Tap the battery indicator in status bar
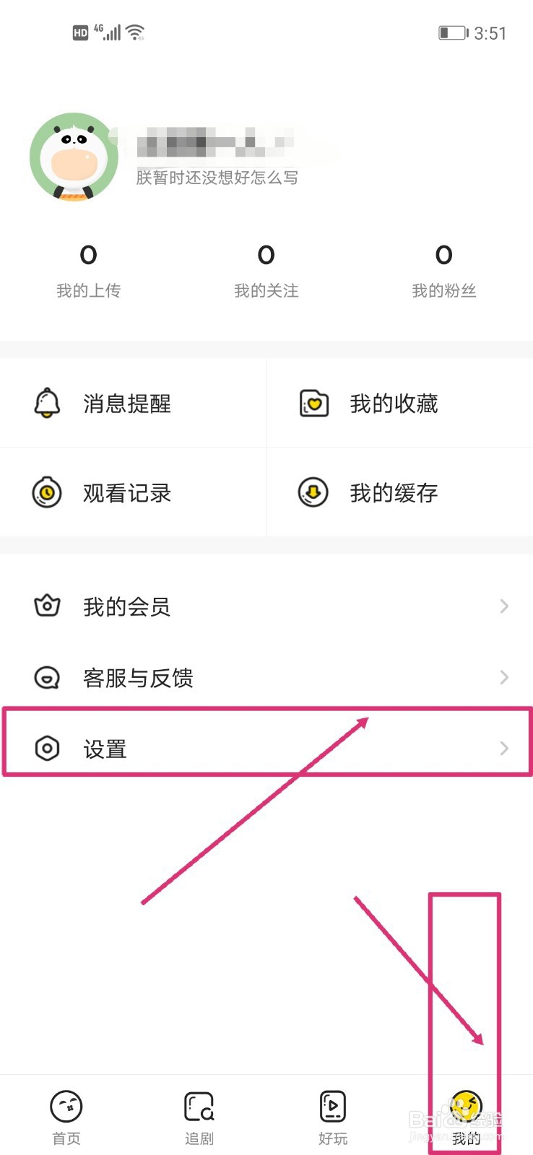Viewport: 533px width, 1155px height. (453, 33)
